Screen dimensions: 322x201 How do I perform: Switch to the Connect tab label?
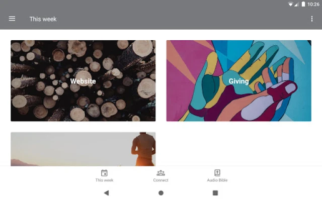[160, 180]
